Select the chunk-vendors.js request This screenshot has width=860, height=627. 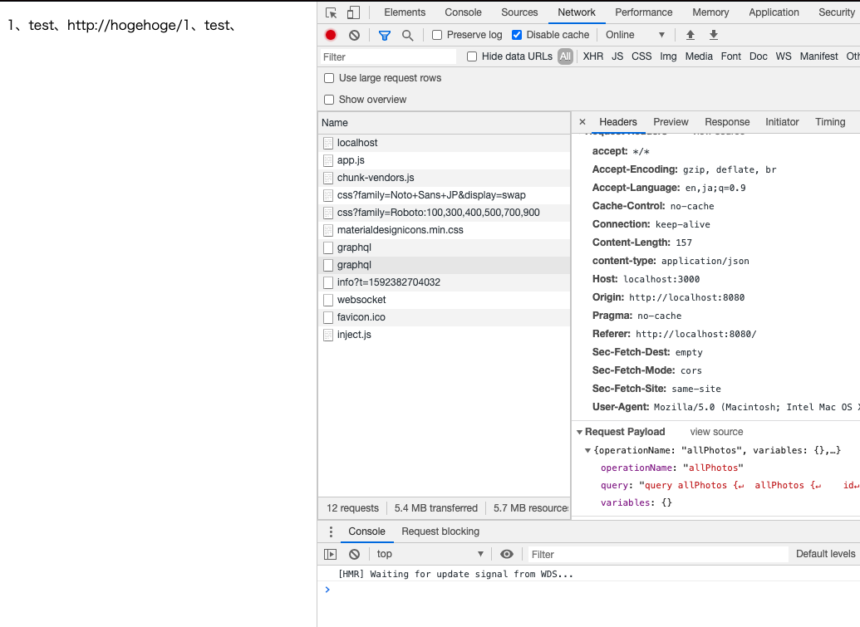[444, 178]
